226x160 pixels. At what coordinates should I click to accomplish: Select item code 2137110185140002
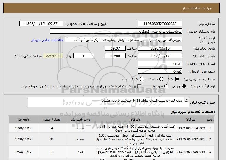(191, 128)
